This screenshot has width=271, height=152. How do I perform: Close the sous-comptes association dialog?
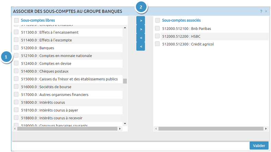click(x=266, y=11)
